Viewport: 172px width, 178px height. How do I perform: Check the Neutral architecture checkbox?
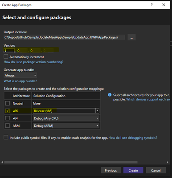pyautogui.click(x=8, y=103)
